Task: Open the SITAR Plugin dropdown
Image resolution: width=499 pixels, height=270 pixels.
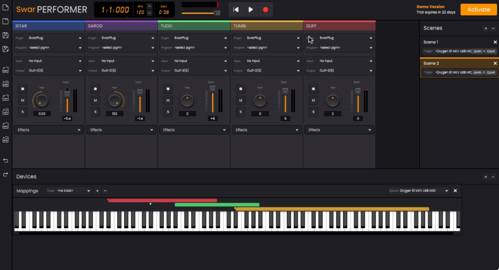Action: point(48,38)
